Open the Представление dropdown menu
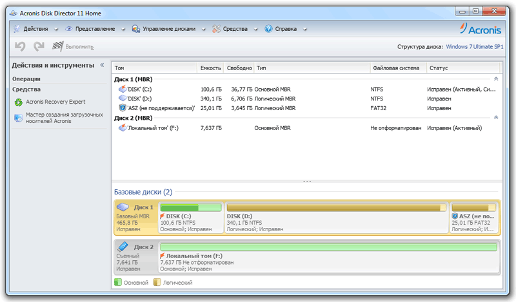 coord(95,29)
